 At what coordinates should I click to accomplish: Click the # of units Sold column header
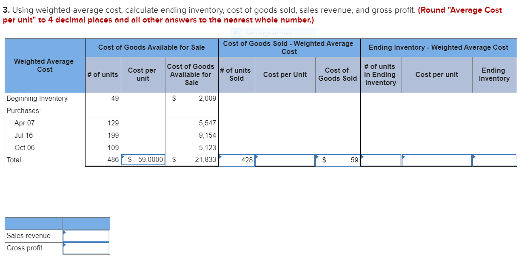point(236,74)
